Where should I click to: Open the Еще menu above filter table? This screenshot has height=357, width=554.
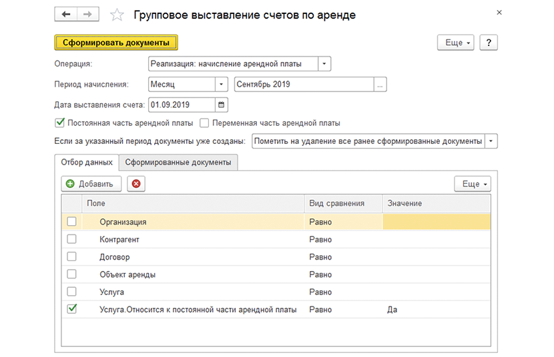pos(473,184)
